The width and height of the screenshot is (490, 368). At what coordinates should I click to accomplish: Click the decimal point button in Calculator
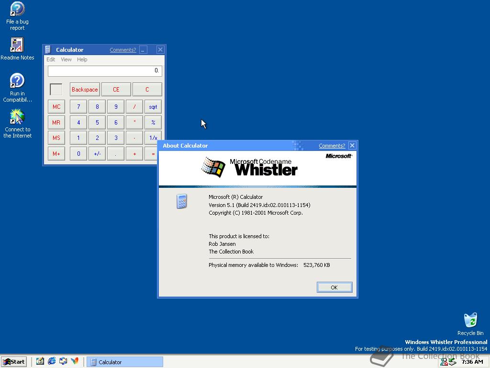116,154
